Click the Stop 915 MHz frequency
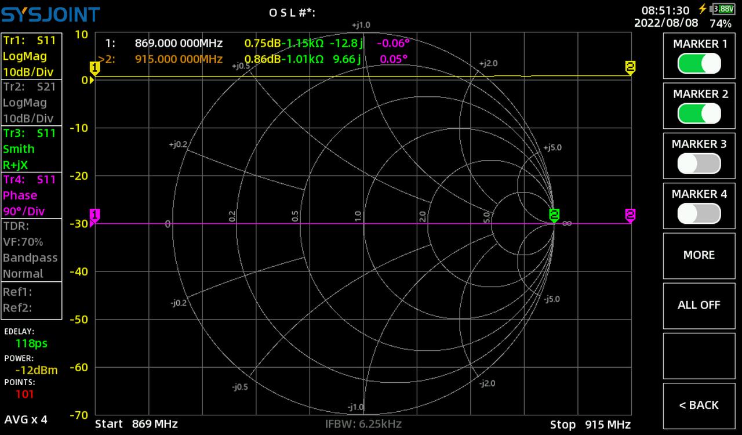 [x=590, y=424]
